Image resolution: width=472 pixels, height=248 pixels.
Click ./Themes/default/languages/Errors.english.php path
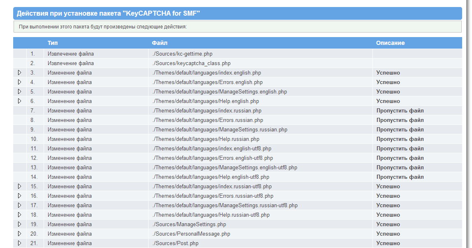(x=207, y=82)
